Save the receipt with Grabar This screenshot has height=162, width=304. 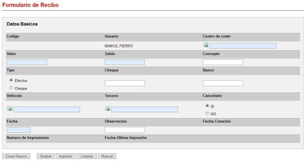46,156
